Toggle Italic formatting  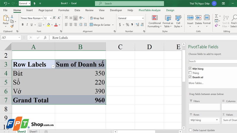coord(27,25)
